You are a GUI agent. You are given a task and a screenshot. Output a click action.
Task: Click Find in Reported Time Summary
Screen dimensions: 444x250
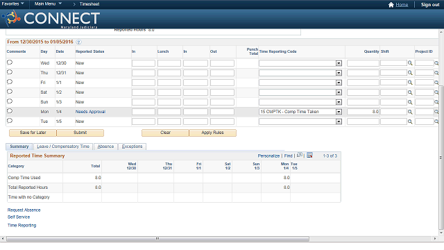tap(288, 156)
